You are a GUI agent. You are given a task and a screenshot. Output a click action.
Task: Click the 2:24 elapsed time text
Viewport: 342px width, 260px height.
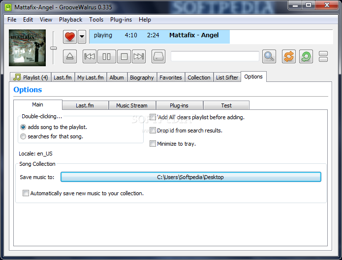click(153, 35)
